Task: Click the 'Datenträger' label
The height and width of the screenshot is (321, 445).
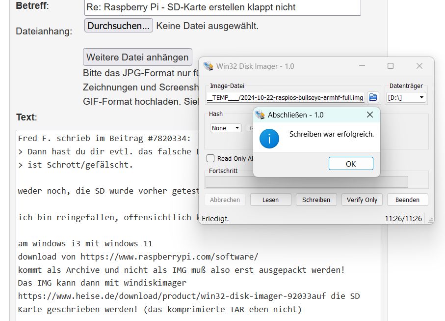Action: (406, 86)
